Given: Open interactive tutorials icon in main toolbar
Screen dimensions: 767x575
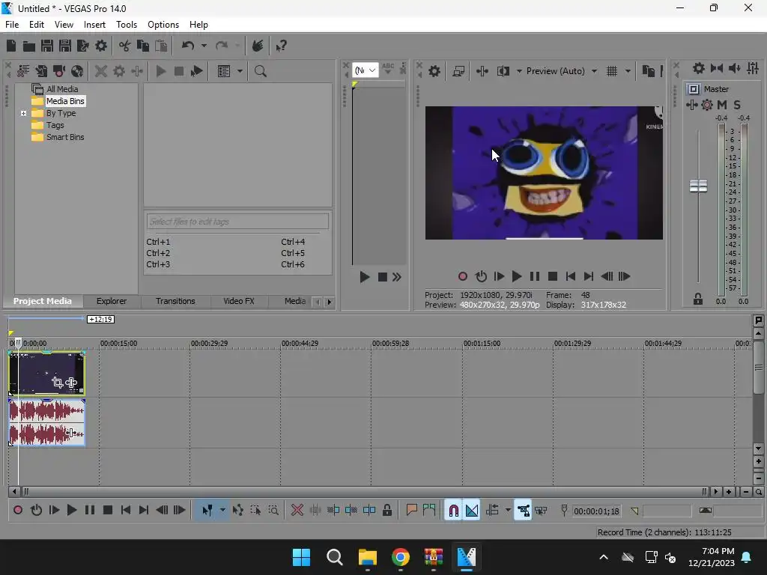Looking at the screenshot, I should [x=258, y=46].
